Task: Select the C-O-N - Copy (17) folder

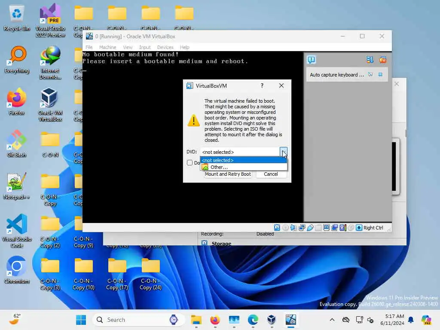Action: pos(117,273)
